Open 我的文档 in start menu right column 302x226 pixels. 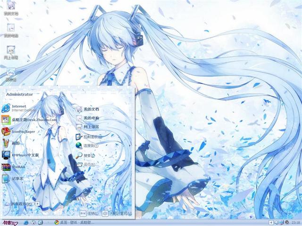pos(88,109)
